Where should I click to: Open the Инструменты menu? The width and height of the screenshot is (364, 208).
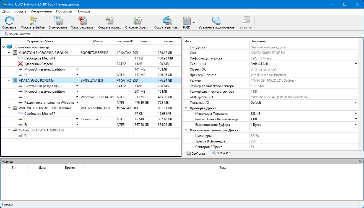tap(41, 11)
